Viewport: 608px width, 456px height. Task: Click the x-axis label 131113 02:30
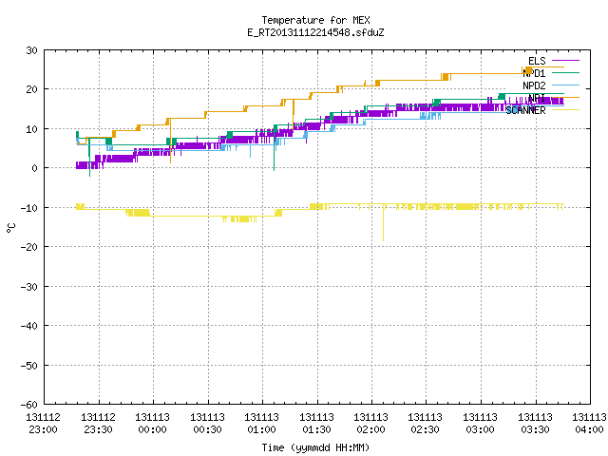point(426,424)
